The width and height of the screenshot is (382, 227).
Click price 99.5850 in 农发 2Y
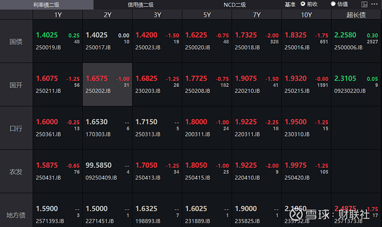click(98, 165)
